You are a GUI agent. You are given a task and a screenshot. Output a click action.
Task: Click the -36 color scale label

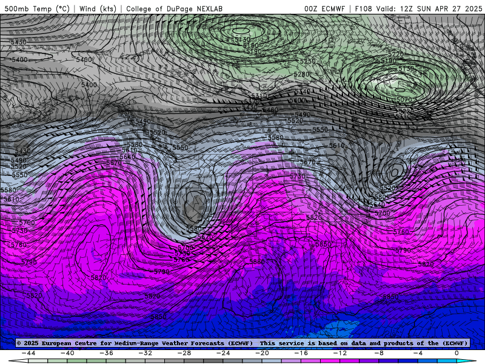107,353
